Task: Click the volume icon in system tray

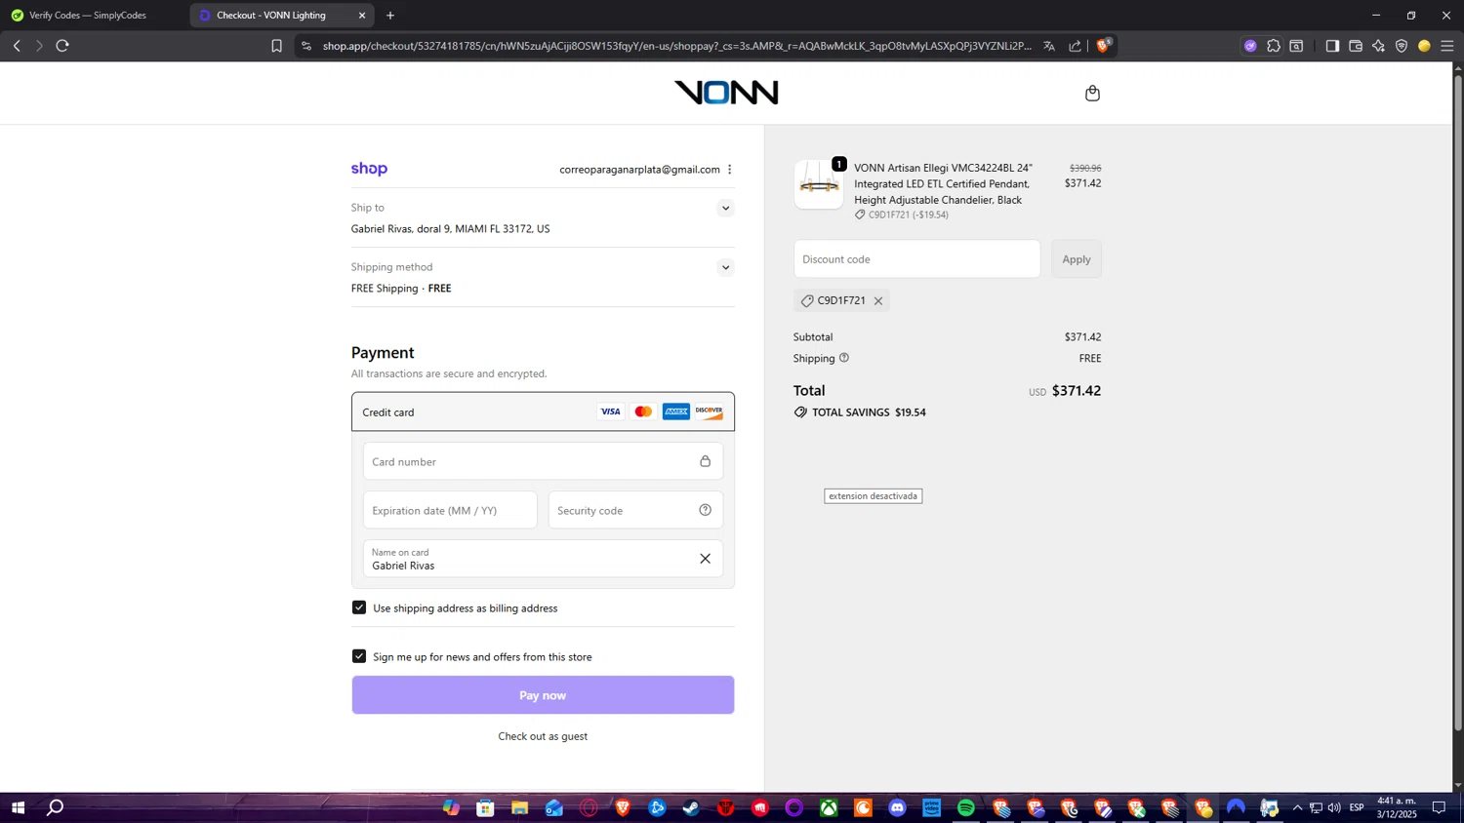Action: pos(1334,807)
